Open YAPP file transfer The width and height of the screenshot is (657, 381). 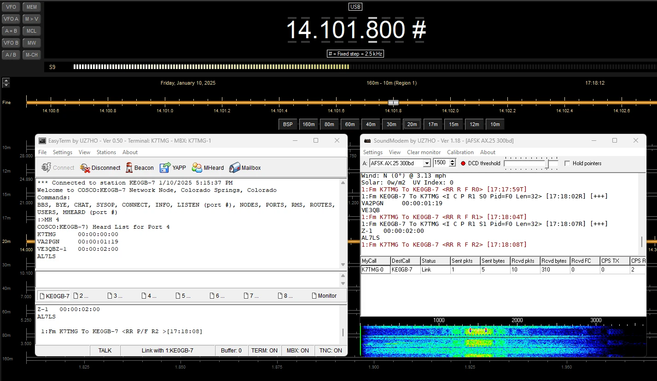165,168
